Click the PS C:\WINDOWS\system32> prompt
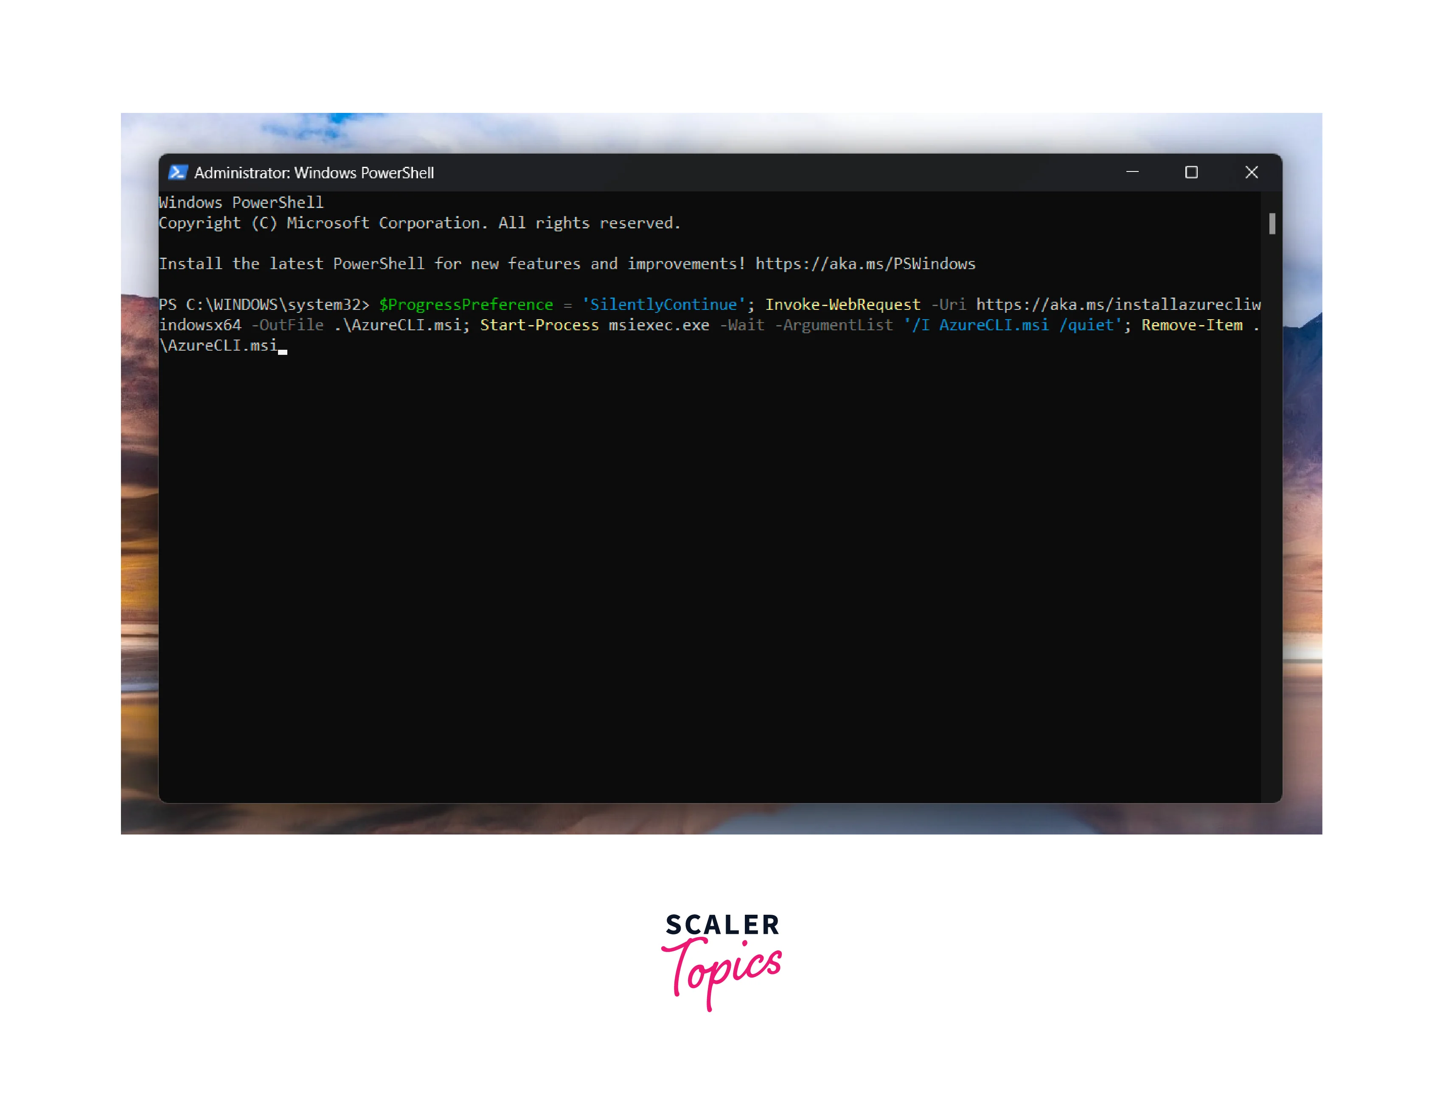The height and width of the screenshot is (1093, 1443). (264, 305)
